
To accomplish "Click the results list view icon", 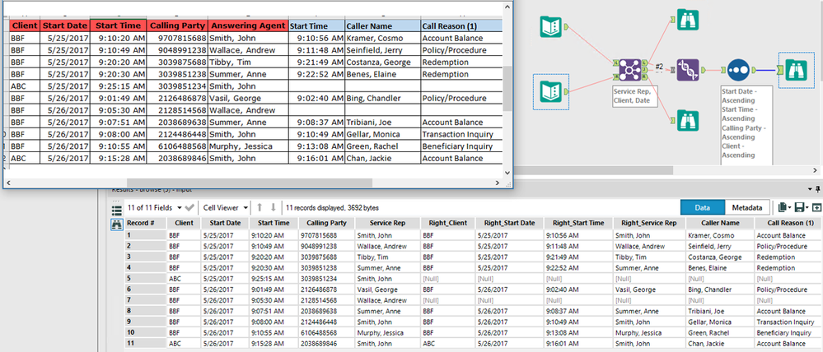I will tap(116, 211).
